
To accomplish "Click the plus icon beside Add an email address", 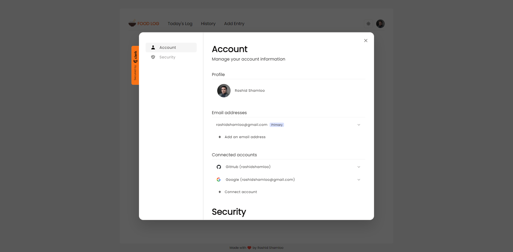I will pyautogui.click(x=220, y=137).
